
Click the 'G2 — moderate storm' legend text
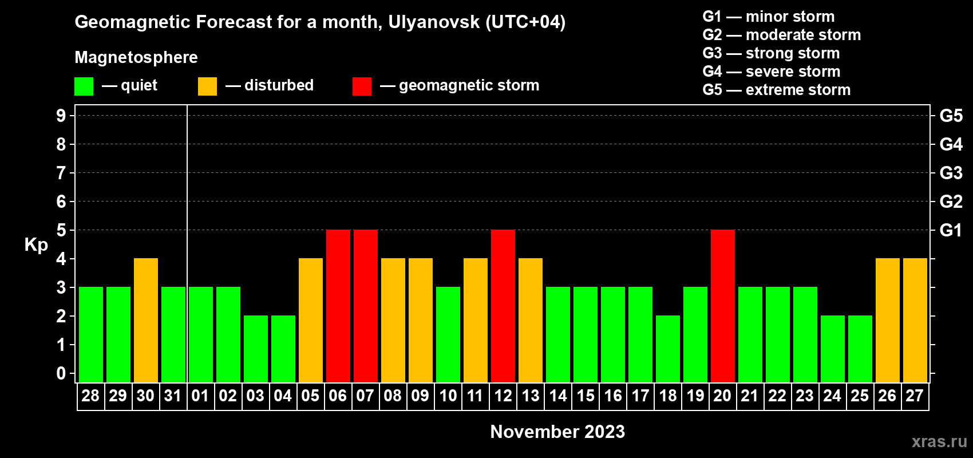tap(782, 35)
